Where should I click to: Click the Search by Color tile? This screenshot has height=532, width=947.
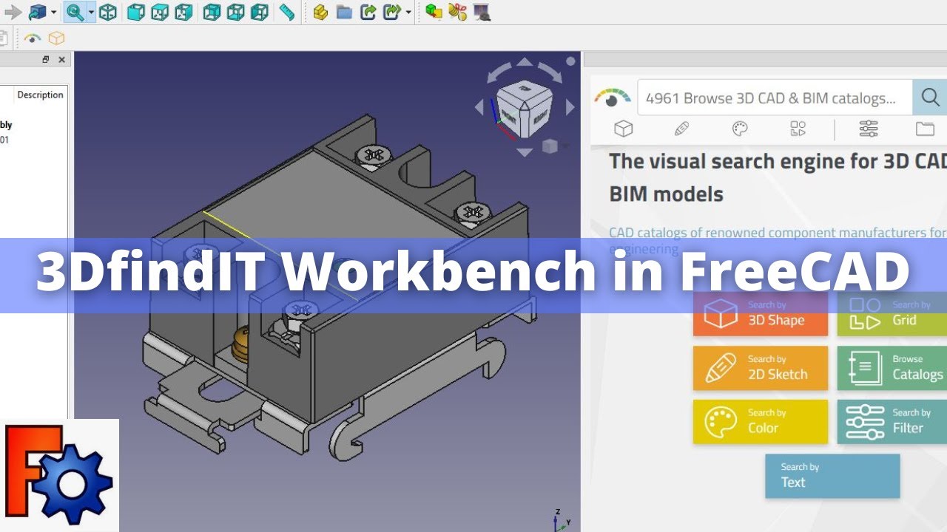pyautogui.click(x=761, y=422)
